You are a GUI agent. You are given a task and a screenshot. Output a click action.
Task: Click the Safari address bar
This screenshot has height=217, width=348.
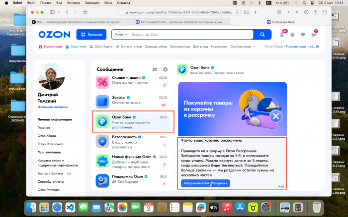(x=178, y=12)
